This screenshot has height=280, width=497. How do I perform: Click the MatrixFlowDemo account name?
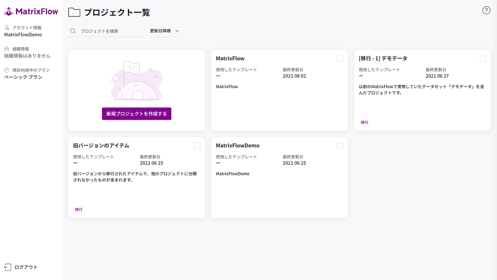pos(23,35)
